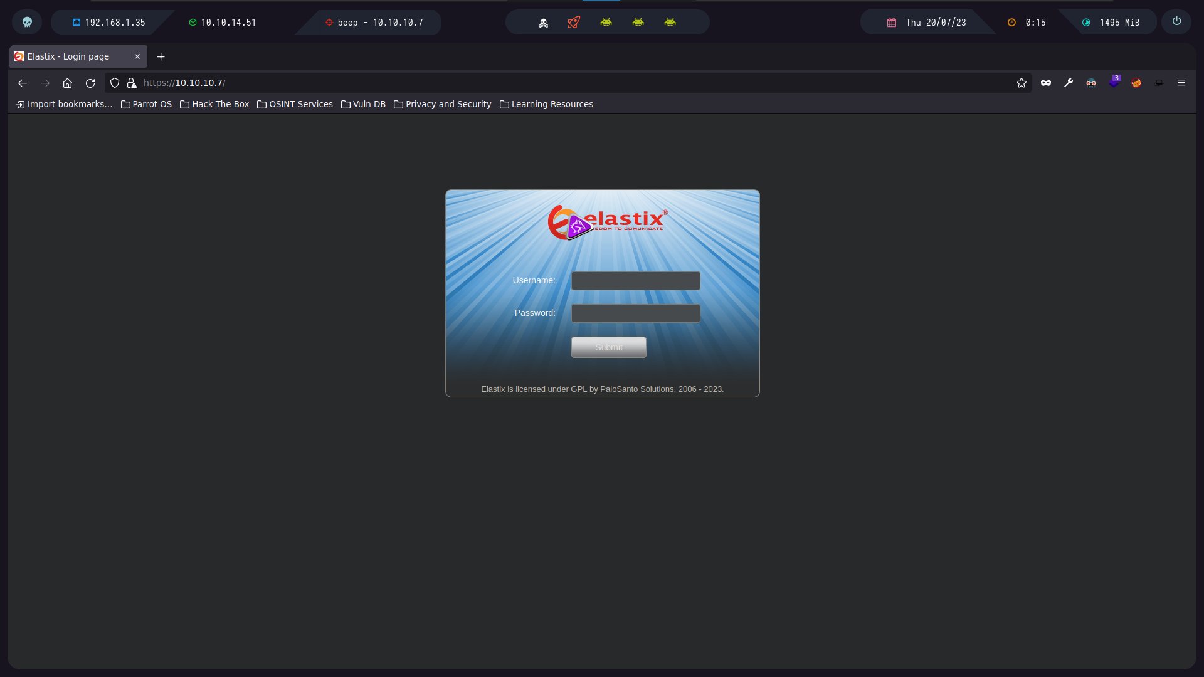Click the calendar date Thu 20/07/23
Image resolution: width=1204 pixels, height=677 pixels.
927,23
